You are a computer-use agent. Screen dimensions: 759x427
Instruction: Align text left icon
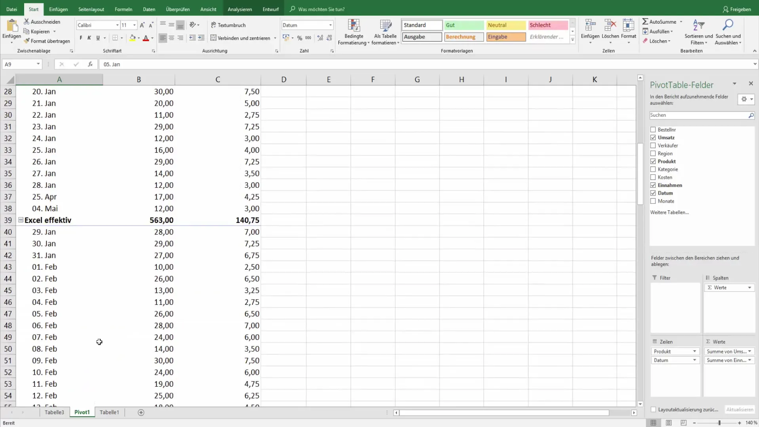pyautogui.click(x=163, y=38)
